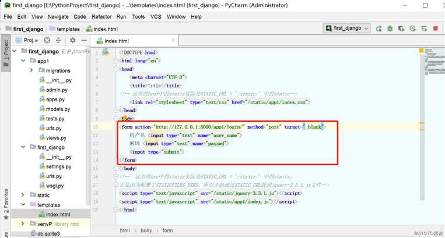Click the Run with Coverage icon

click(401, 29)
